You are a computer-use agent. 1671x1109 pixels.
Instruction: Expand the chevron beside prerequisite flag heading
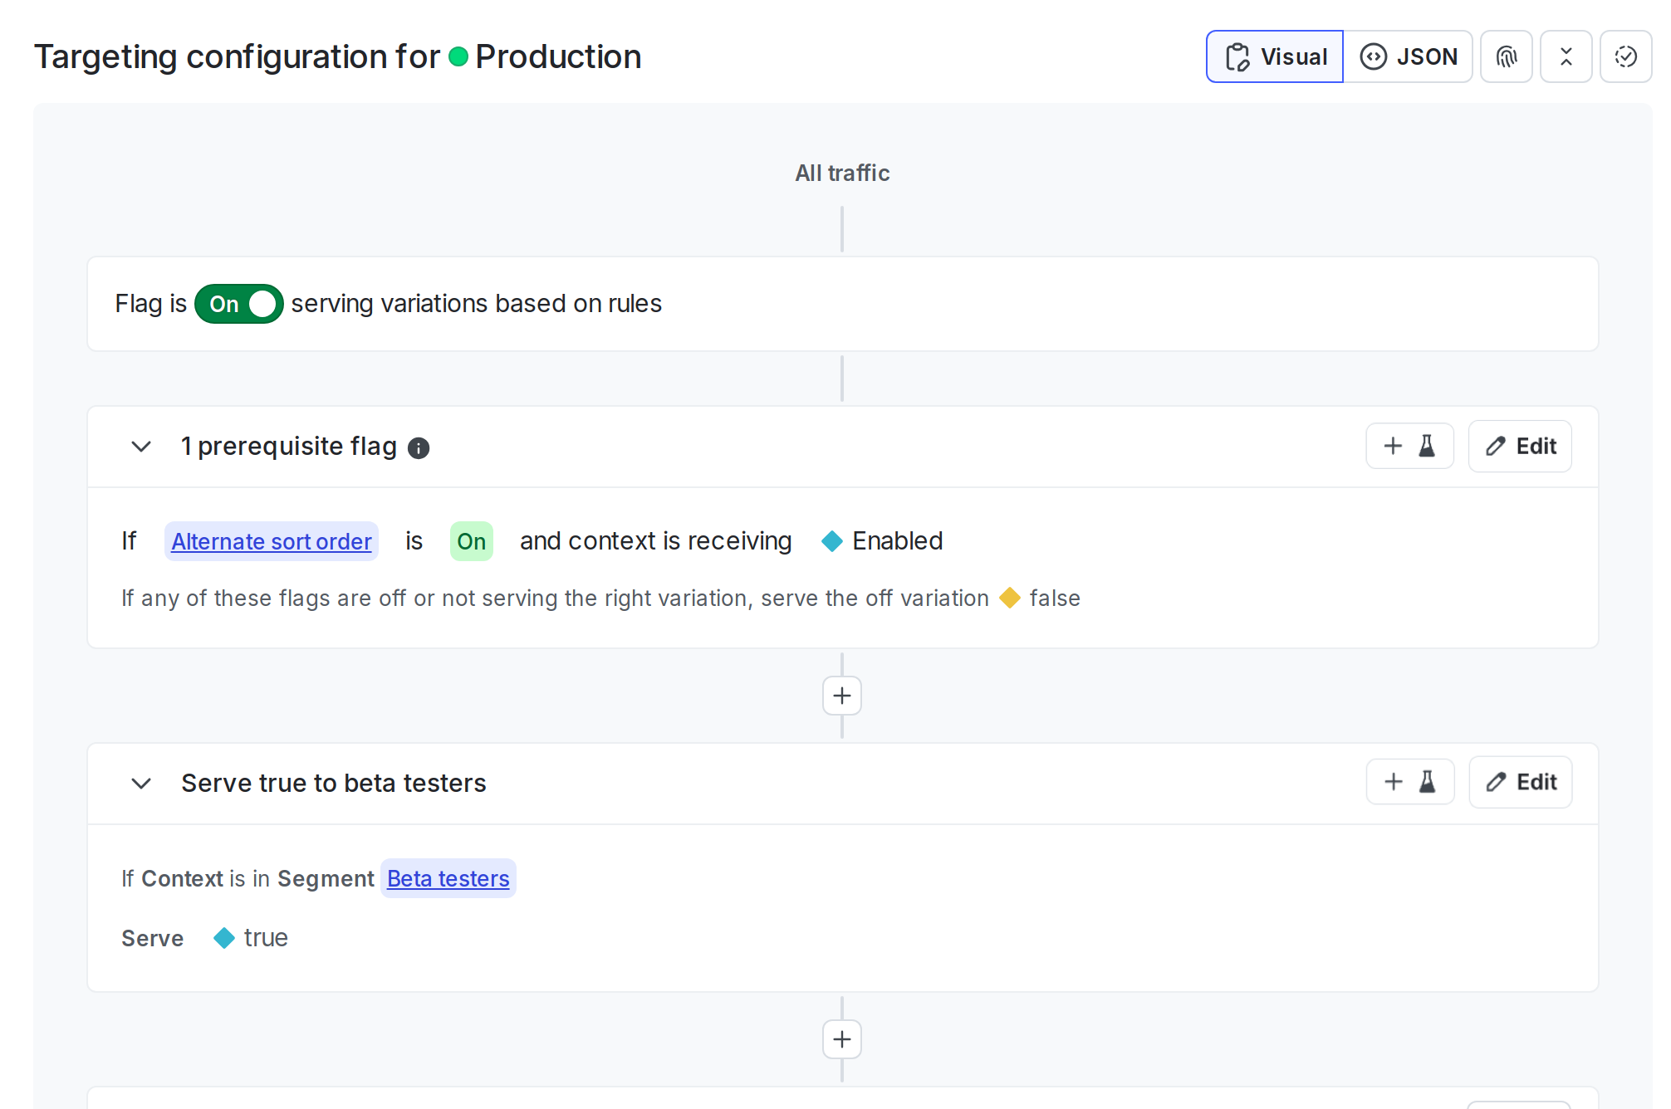pos(141,447)
